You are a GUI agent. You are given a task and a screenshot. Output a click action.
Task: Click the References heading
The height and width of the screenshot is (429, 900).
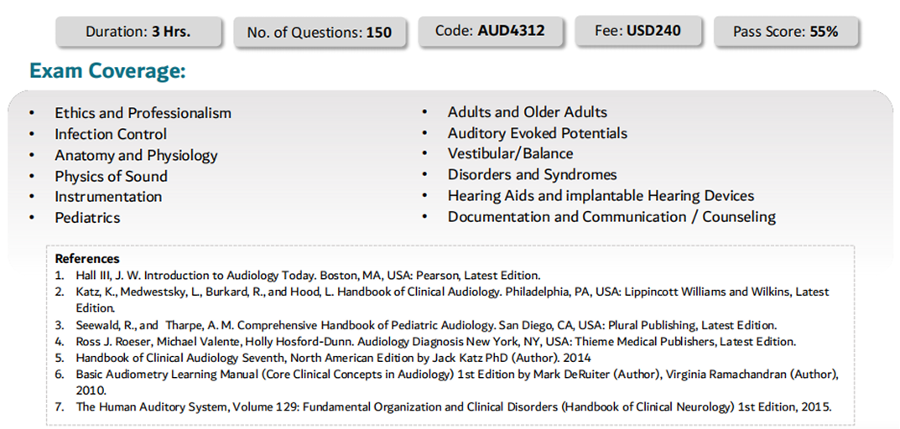(87, 259)
